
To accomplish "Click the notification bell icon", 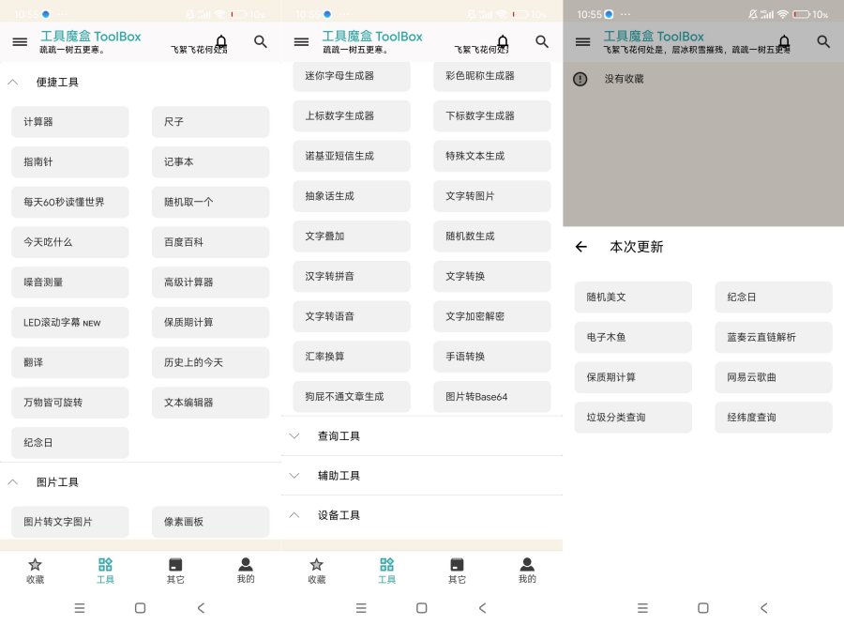I will 221,41.
